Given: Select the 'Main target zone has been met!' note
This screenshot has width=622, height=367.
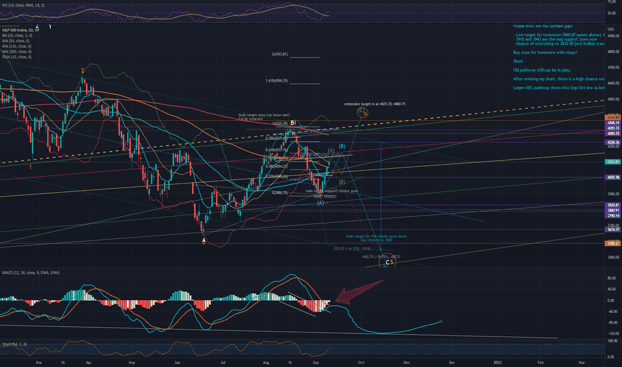Looking at the screenshot, I should click(x=264, y=115).
